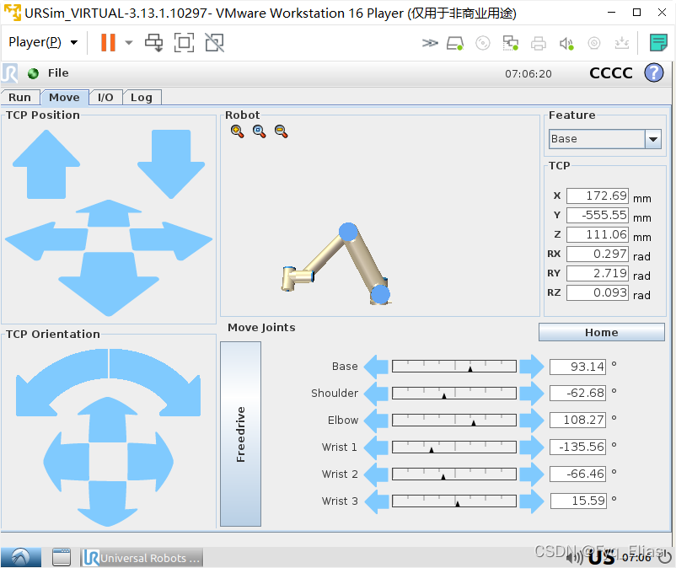
Task: Move TCP right with right arrow
Action: click(x=171, y=240)
